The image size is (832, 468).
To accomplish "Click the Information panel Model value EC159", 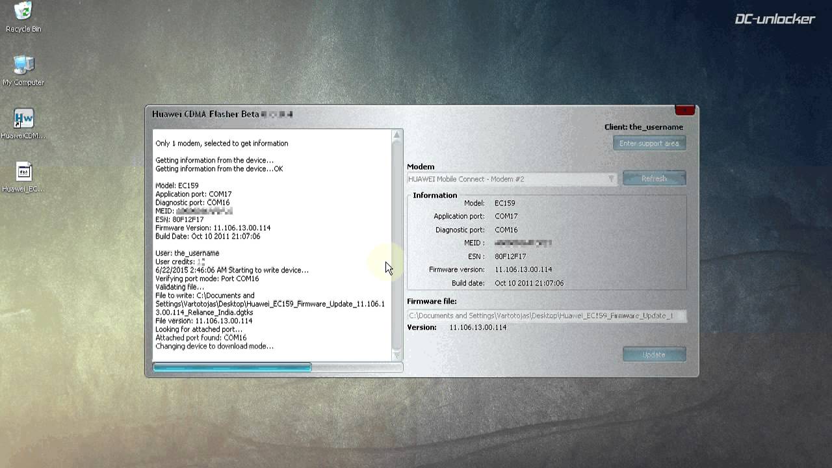I will [x=505, y=203].
